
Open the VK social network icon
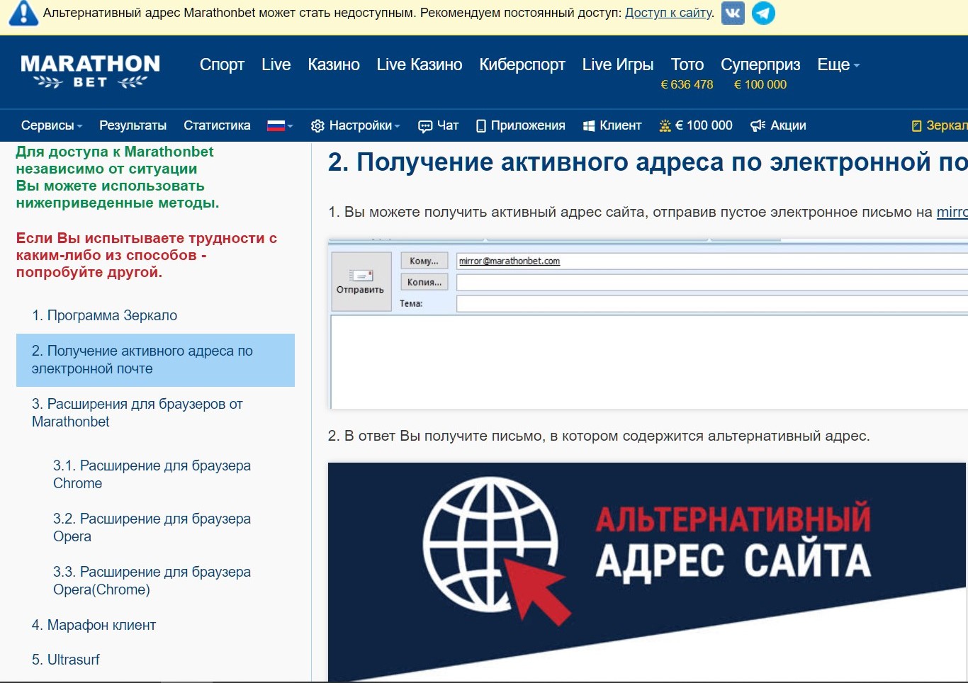coord(733,13)
